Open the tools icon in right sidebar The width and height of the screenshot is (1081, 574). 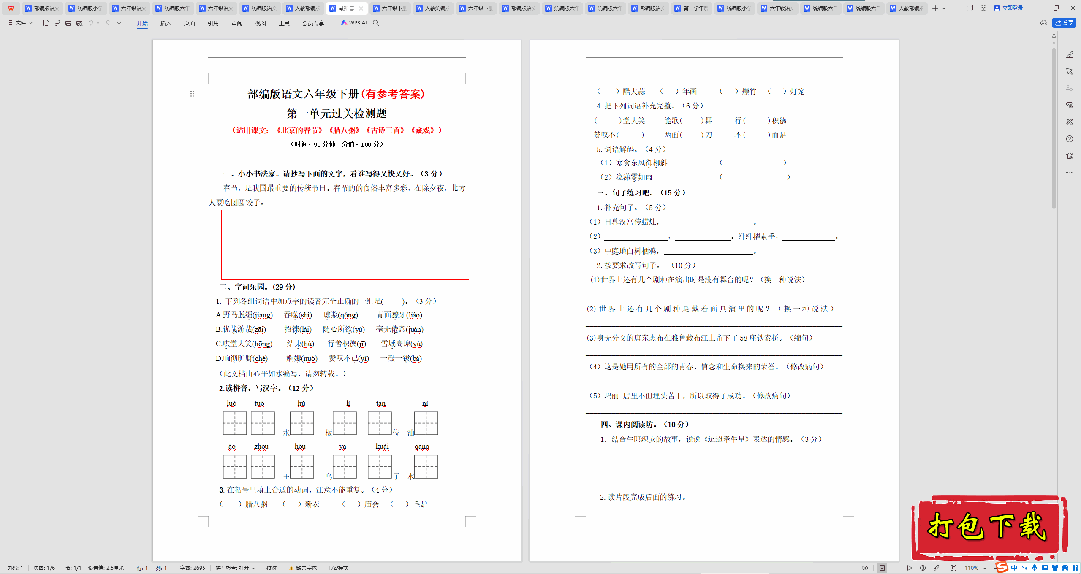coord(1070,122)
